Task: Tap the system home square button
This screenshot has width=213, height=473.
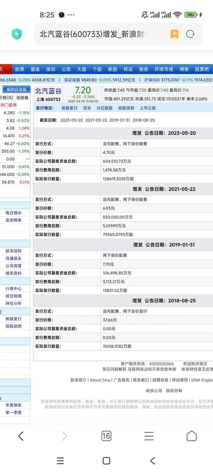Action: click(x=106, y=461)
